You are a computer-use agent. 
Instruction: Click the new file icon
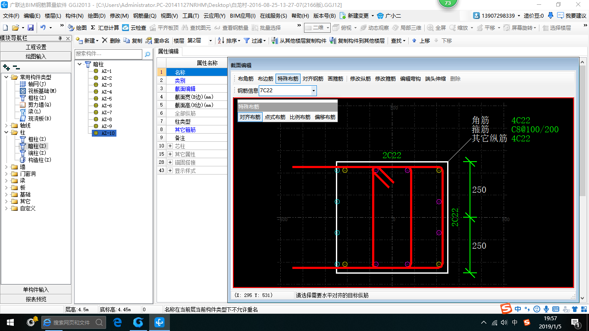[5, 28]
